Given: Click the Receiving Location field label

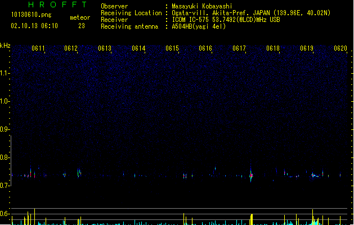Looking at the screenshot, I should click(131, 13).
